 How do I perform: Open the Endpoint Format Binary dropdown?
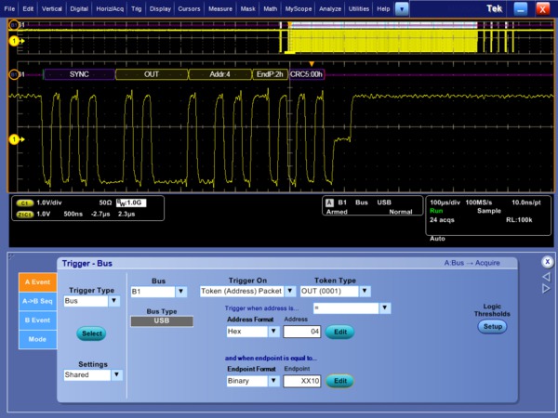[251, 381]
